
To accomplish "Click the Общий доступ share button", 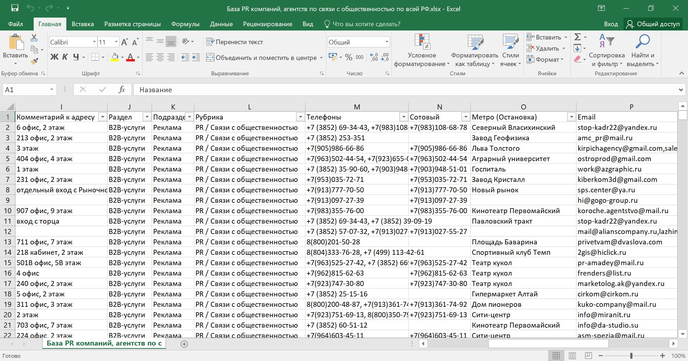I will click(653, 24).
